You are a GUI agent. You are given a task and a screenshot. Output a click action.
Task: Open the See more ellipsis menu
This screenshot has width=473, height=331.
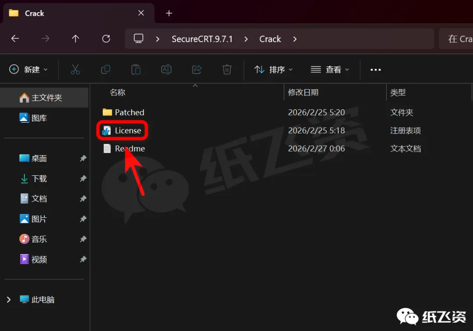click(376, 70)
